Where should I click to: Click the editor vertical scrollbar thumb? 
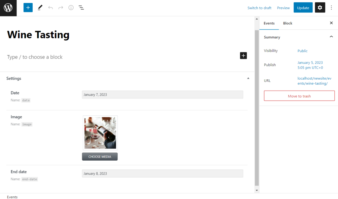click(257, 108)
